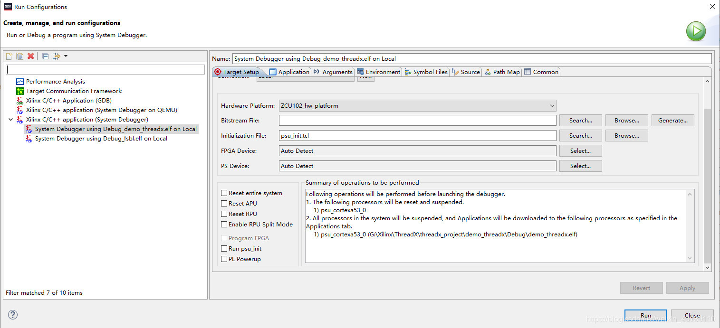Click Search button for Initialization File
Image resolution: width=720 pixels, height=328 pixels.
point(581,136)
